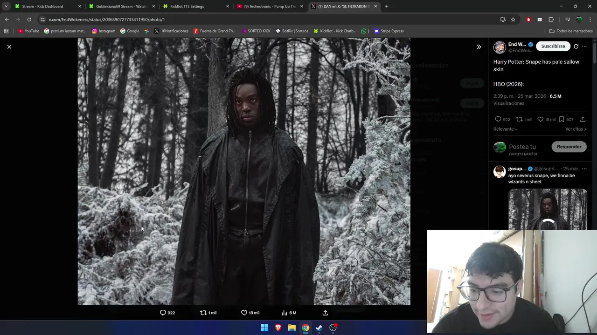Viewport: 597px width, 335px height.
Task: Click the browser back arrow
Action: click(7, 20)
